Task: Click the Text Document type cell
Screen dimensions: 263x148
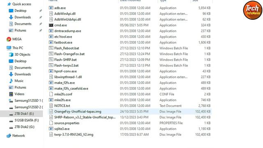Action: click(x=171, y=106)
